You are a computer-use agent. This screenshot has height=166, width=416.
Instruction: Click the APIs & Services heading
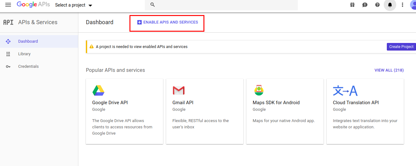[x=38, y=22]
